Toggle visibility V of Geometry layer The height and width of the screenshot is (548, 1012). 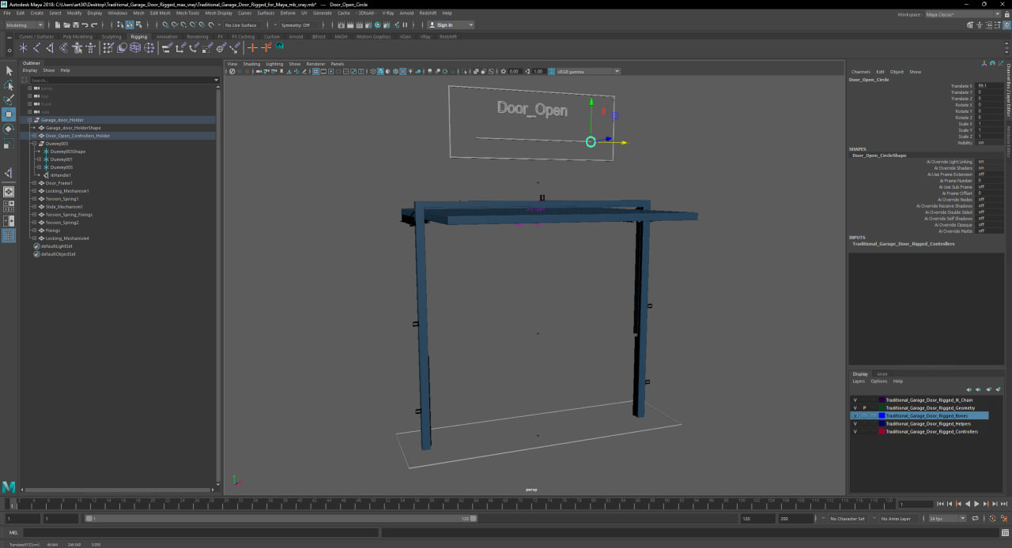coord(855,408)
